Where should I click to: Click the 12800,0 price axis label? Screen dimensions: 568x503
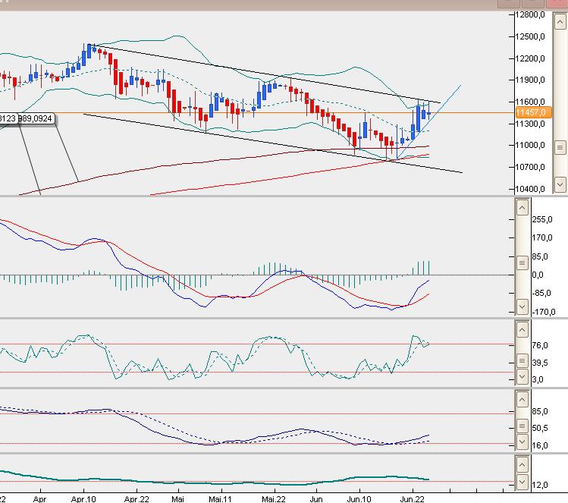[x=530, y=14]
